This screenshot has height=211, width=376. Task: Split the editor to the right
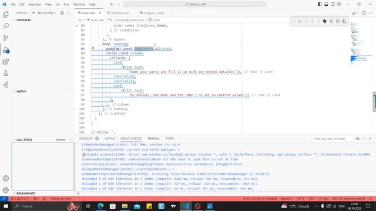364,13
